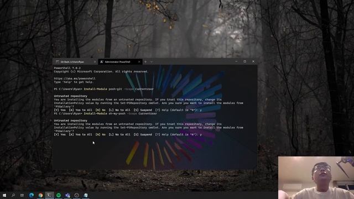The image size is (354, 199).
Task: Click the 'Install-Module posh-git' command text
Action: pyautogui.click(x=103, y=89)
